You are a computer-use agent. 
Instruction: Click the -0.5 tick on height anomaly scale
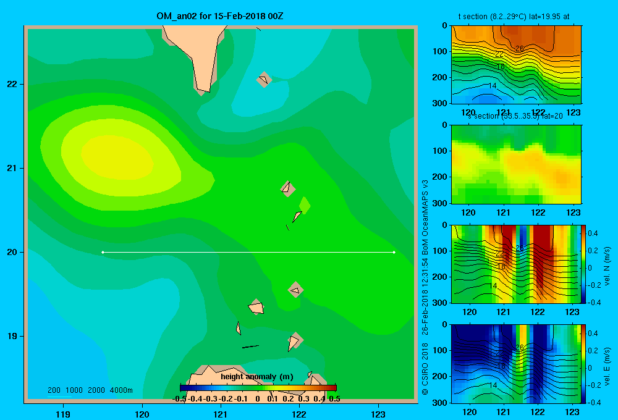point(179,399)
